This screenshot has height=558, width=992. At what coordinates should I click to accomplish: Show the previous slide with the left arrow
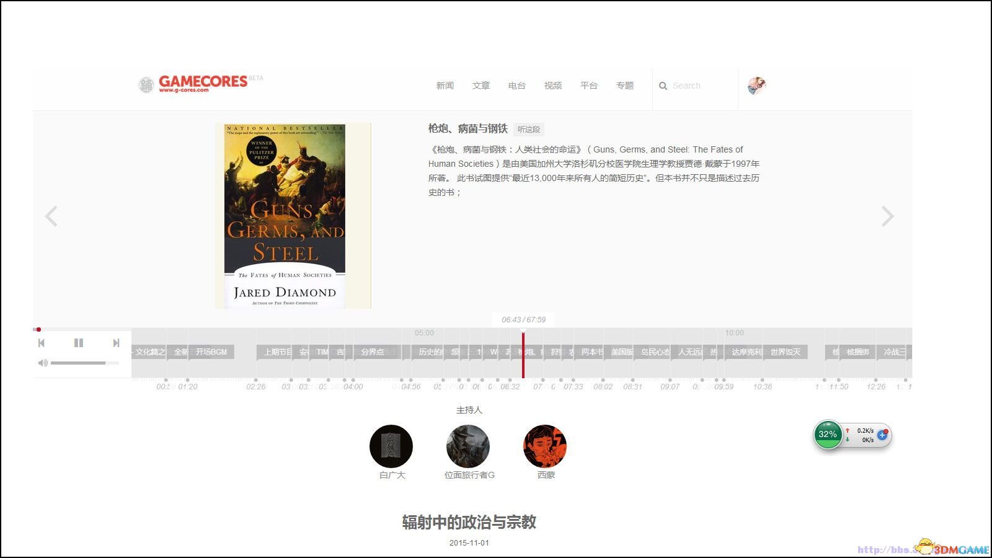(51, 216)
